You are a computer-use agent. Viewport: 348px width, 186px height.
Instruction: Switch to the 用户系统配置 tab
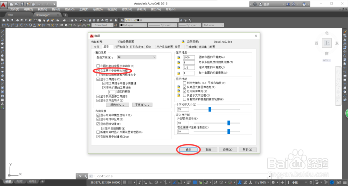tap(165, 47)
